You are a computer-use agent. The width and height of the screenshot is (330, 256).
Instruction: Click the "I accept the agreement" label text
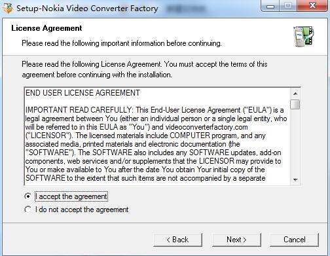(71, 196)
